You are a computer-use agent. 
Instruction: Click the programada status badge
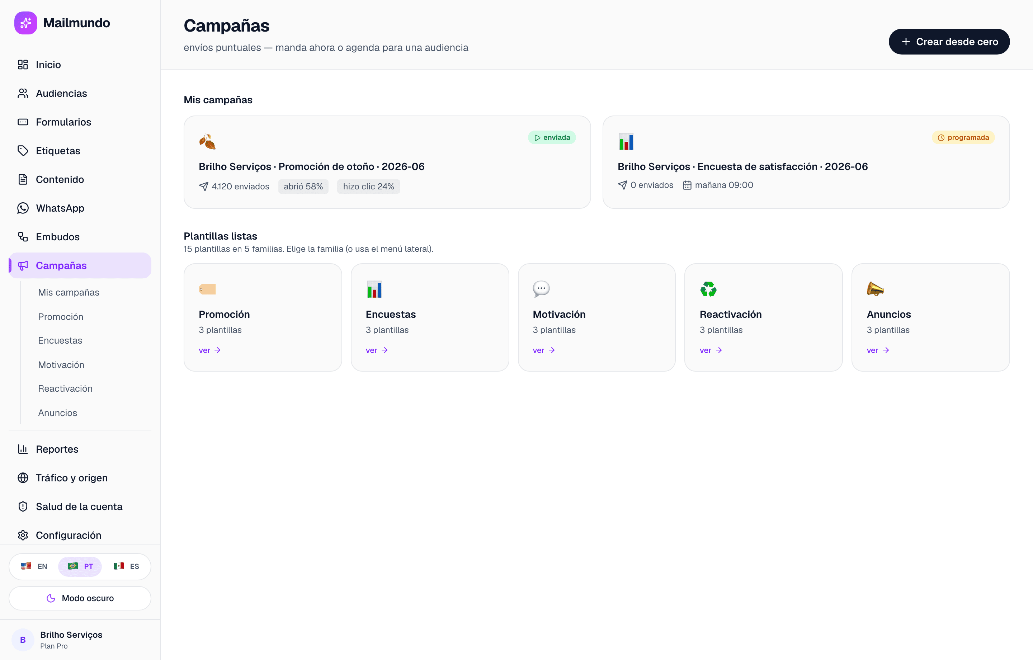[x=963, y=138]
